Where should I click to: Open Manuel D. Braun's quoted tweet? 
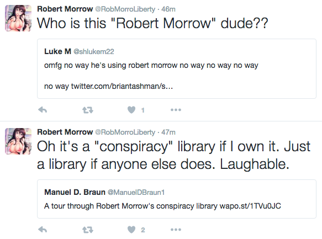(177, 199)
